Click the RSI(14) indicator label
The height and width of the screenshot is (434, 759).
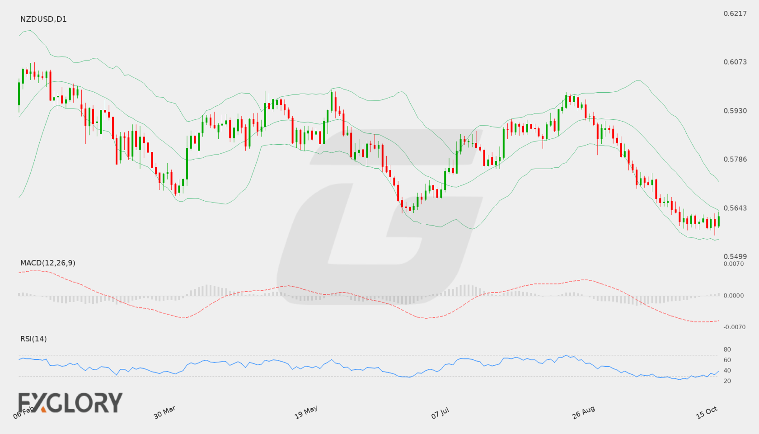(x=33, y=339)
